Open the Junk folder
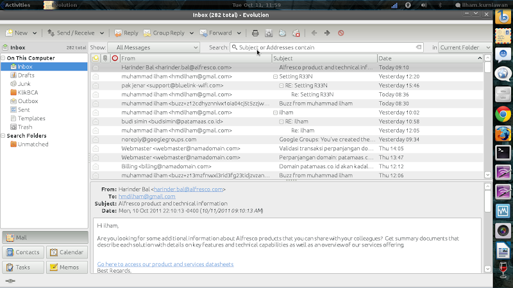Image resolution: width=513 pixels, height=288 pixels. point(24,84)
